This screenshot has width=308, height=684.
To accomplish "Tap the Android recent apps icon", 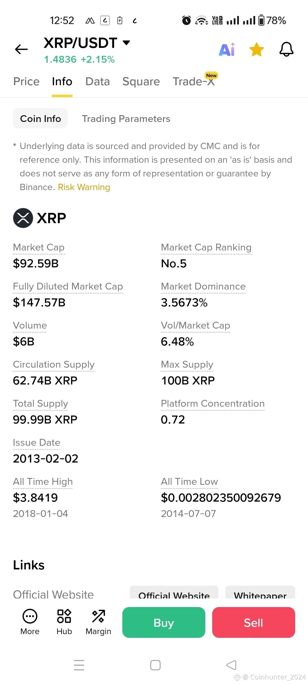I will pyautogui.click(x=79, y=665).
